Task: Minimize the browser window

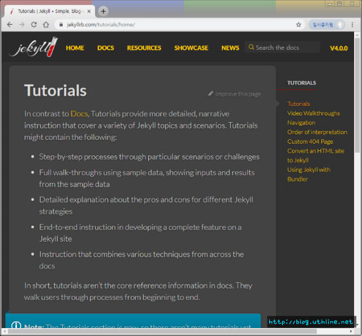Action: coord(330,4)
